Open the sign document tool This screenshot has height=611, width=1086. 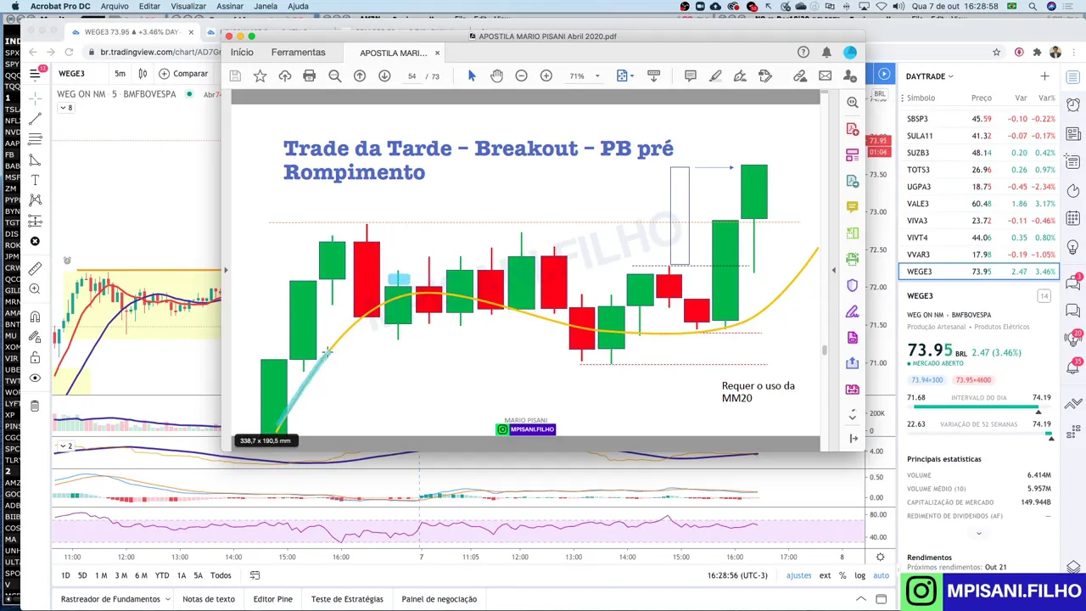click(x=765, y=76)
